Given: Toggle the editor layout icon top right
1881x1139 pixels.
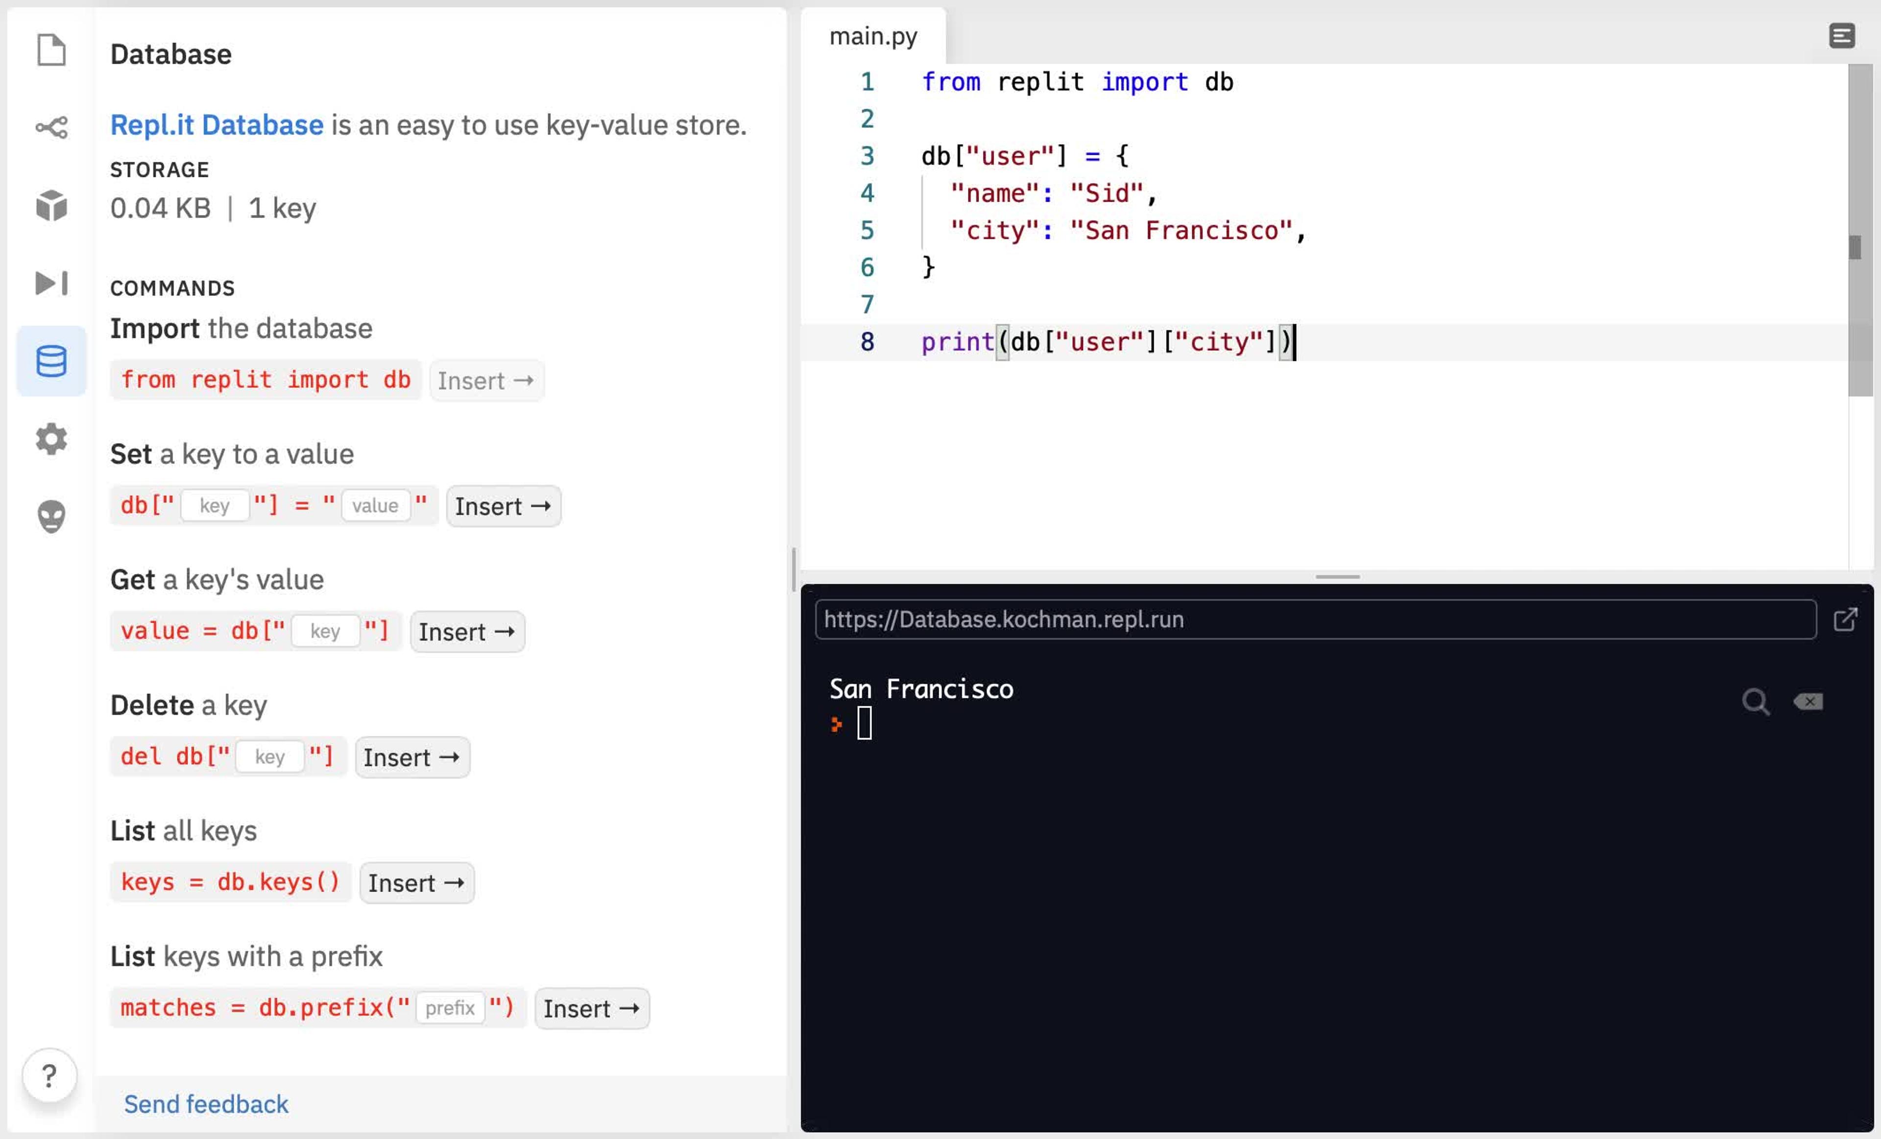Looking at the screenshot, I should (x=1841, y=36).
